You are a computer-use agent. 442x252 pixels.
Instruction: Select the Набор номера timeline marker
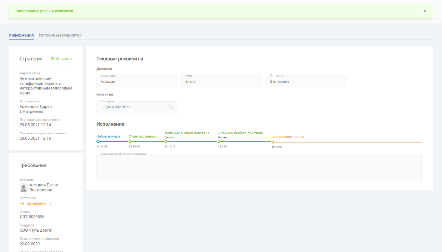coord(98,142)
